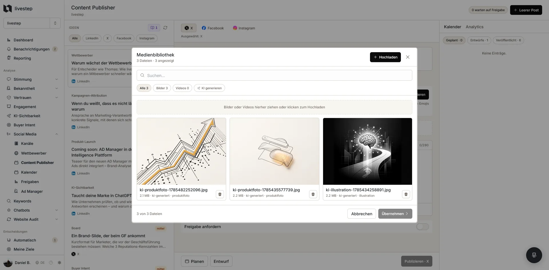
Task: Click the Übernehmen button
Action: [395, 214]
